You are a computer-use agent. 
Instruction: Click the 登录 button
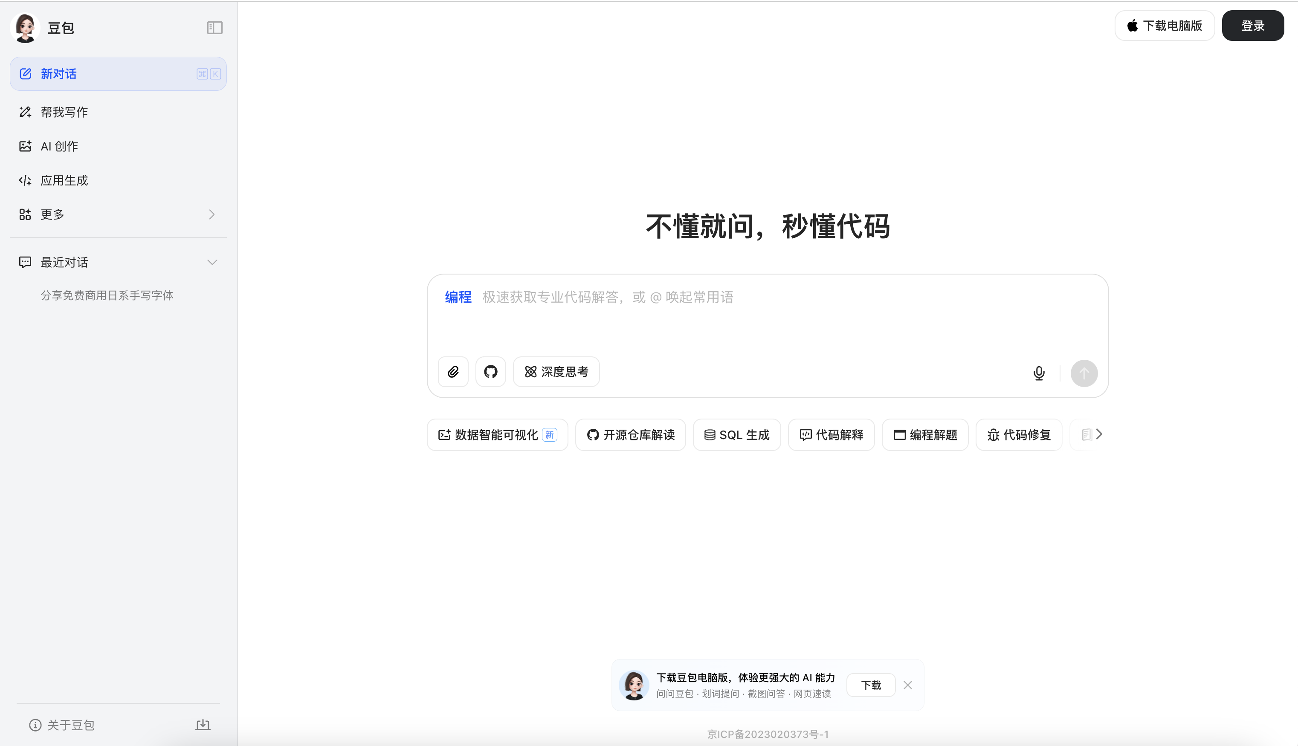1253,25
